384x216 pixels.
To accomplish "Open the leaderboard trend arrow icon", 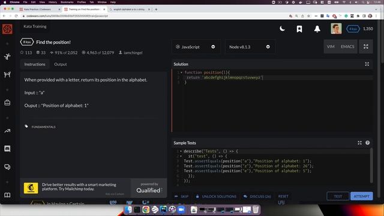I will (7, 131).
